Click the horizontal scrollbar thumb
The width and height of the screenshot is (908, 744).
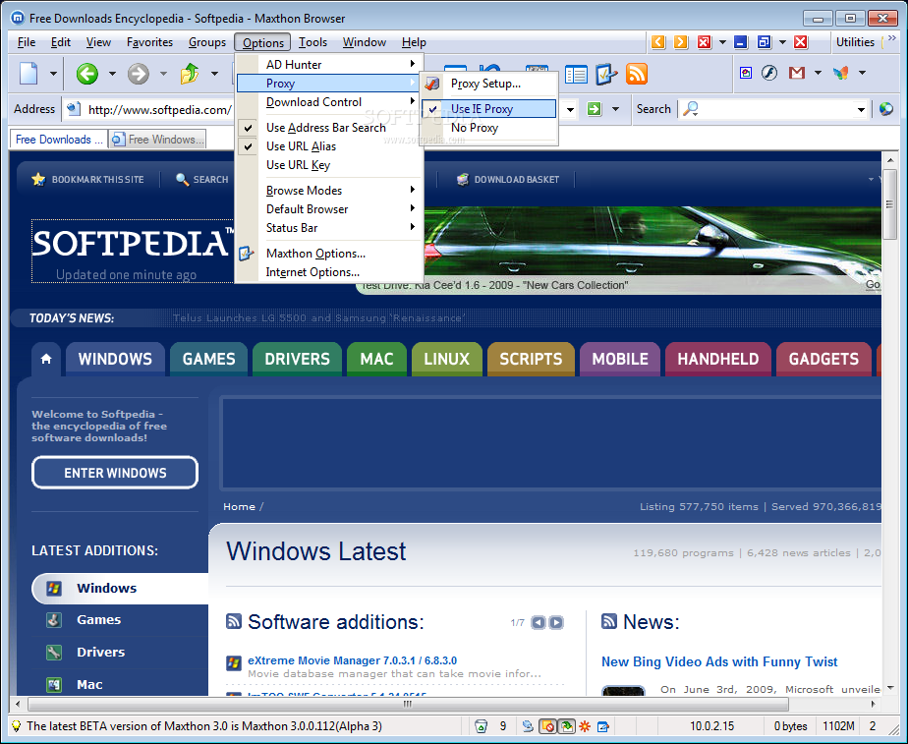pos(408,704)
